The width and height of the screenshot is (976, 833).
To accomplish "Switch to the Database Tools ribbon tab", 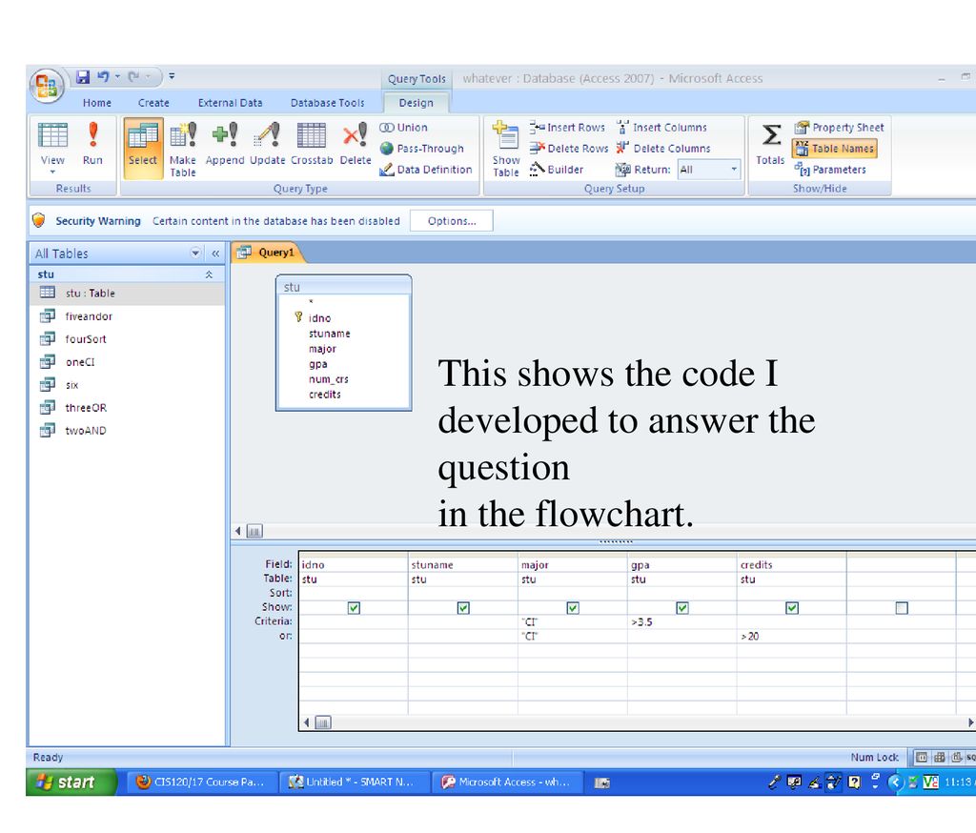I will point(328,103).
